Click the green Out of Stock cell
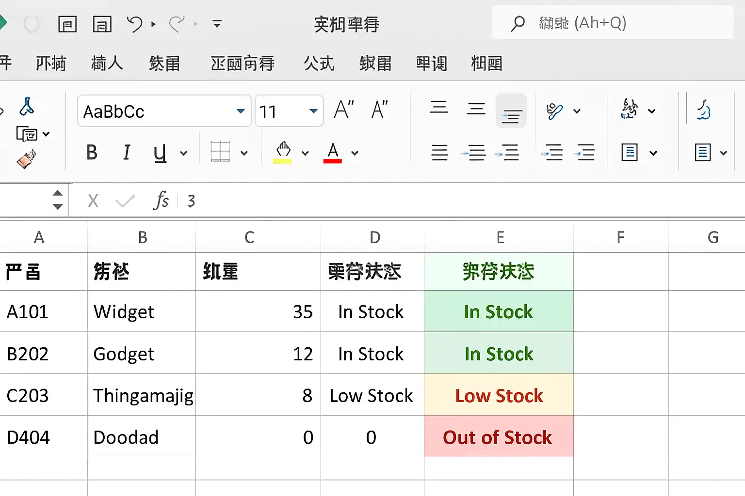The image size is (745, 496). pyautogui.click(x=498, y=437)
